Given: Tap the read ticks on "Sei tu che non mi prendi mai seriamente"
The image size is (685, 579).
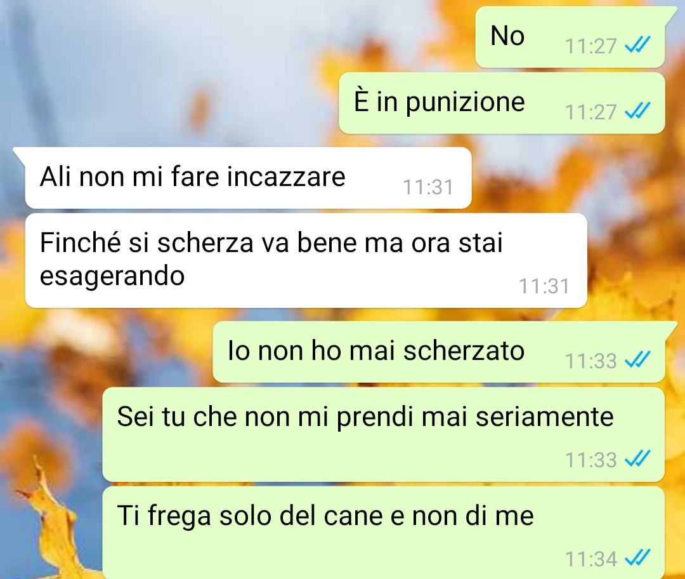Looking at the screenshot, I should 637,458.
